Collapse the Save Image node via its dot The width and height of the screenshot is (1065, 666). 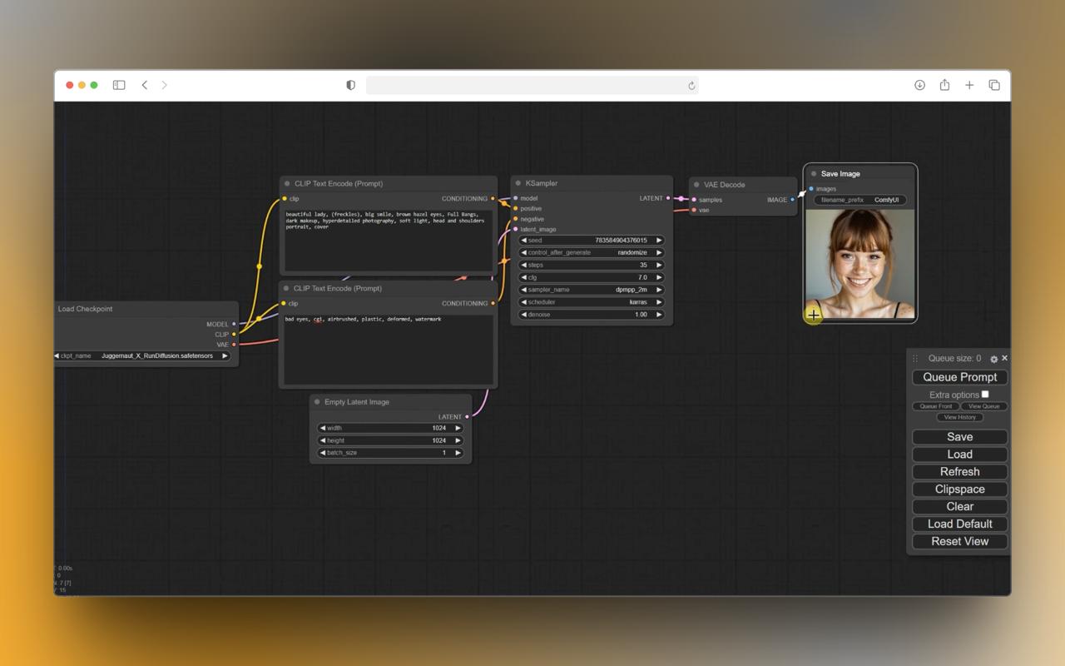(814, 174)
